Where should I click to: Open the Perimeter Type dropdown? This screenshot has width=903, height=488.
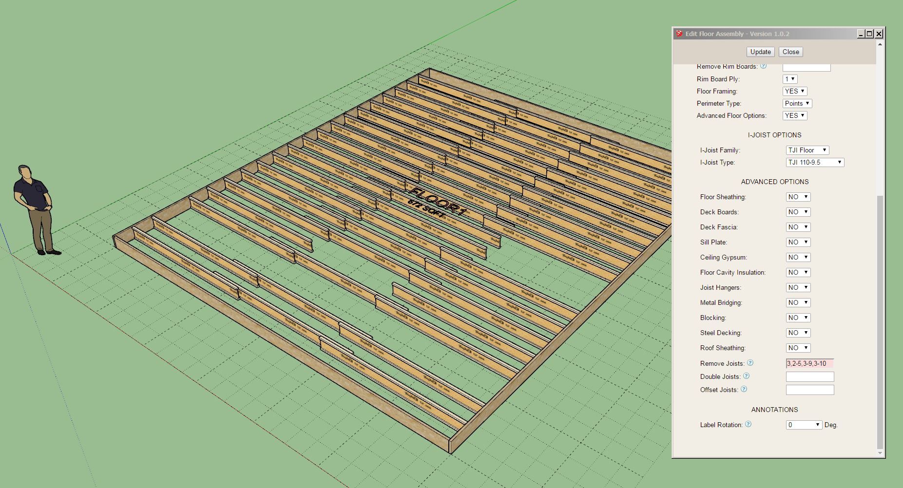pos(797,103)
